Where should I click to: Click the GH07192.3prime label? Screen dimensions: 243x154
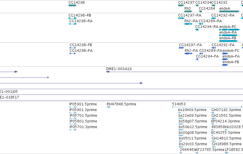click(226, 110)
